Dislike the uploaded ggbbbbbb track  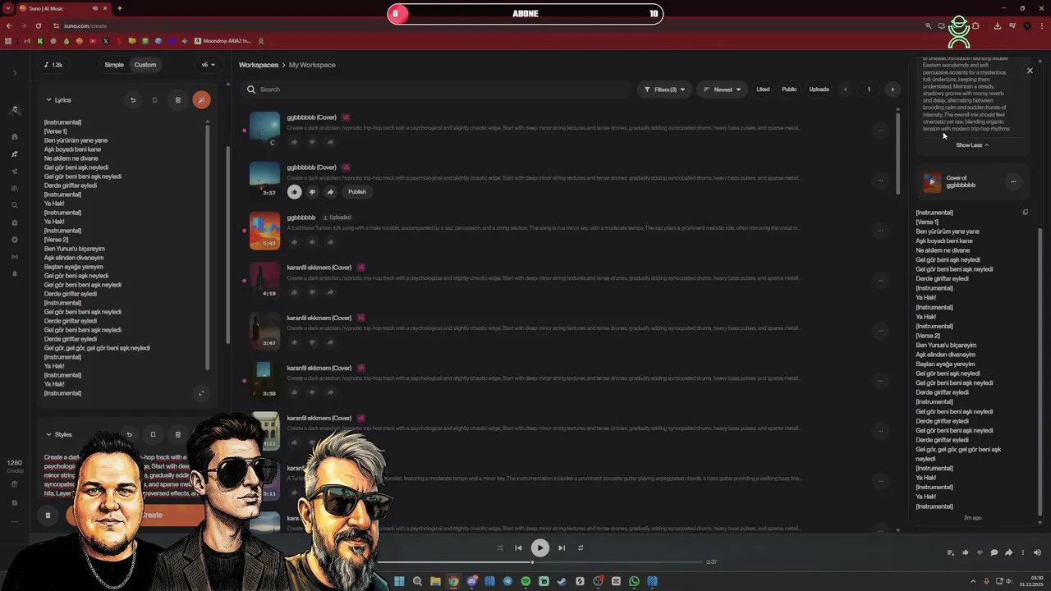[312, 242]
